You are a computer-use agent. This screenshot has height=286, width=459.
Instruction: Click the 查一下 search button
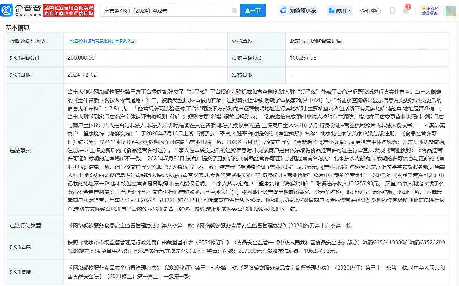(253, 10)
